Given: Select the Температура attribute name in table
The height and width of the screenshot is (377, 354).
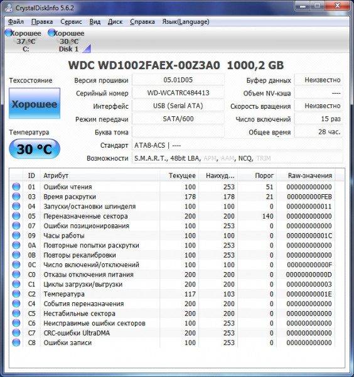Looking at the screenshot, I should pos(64,294).
